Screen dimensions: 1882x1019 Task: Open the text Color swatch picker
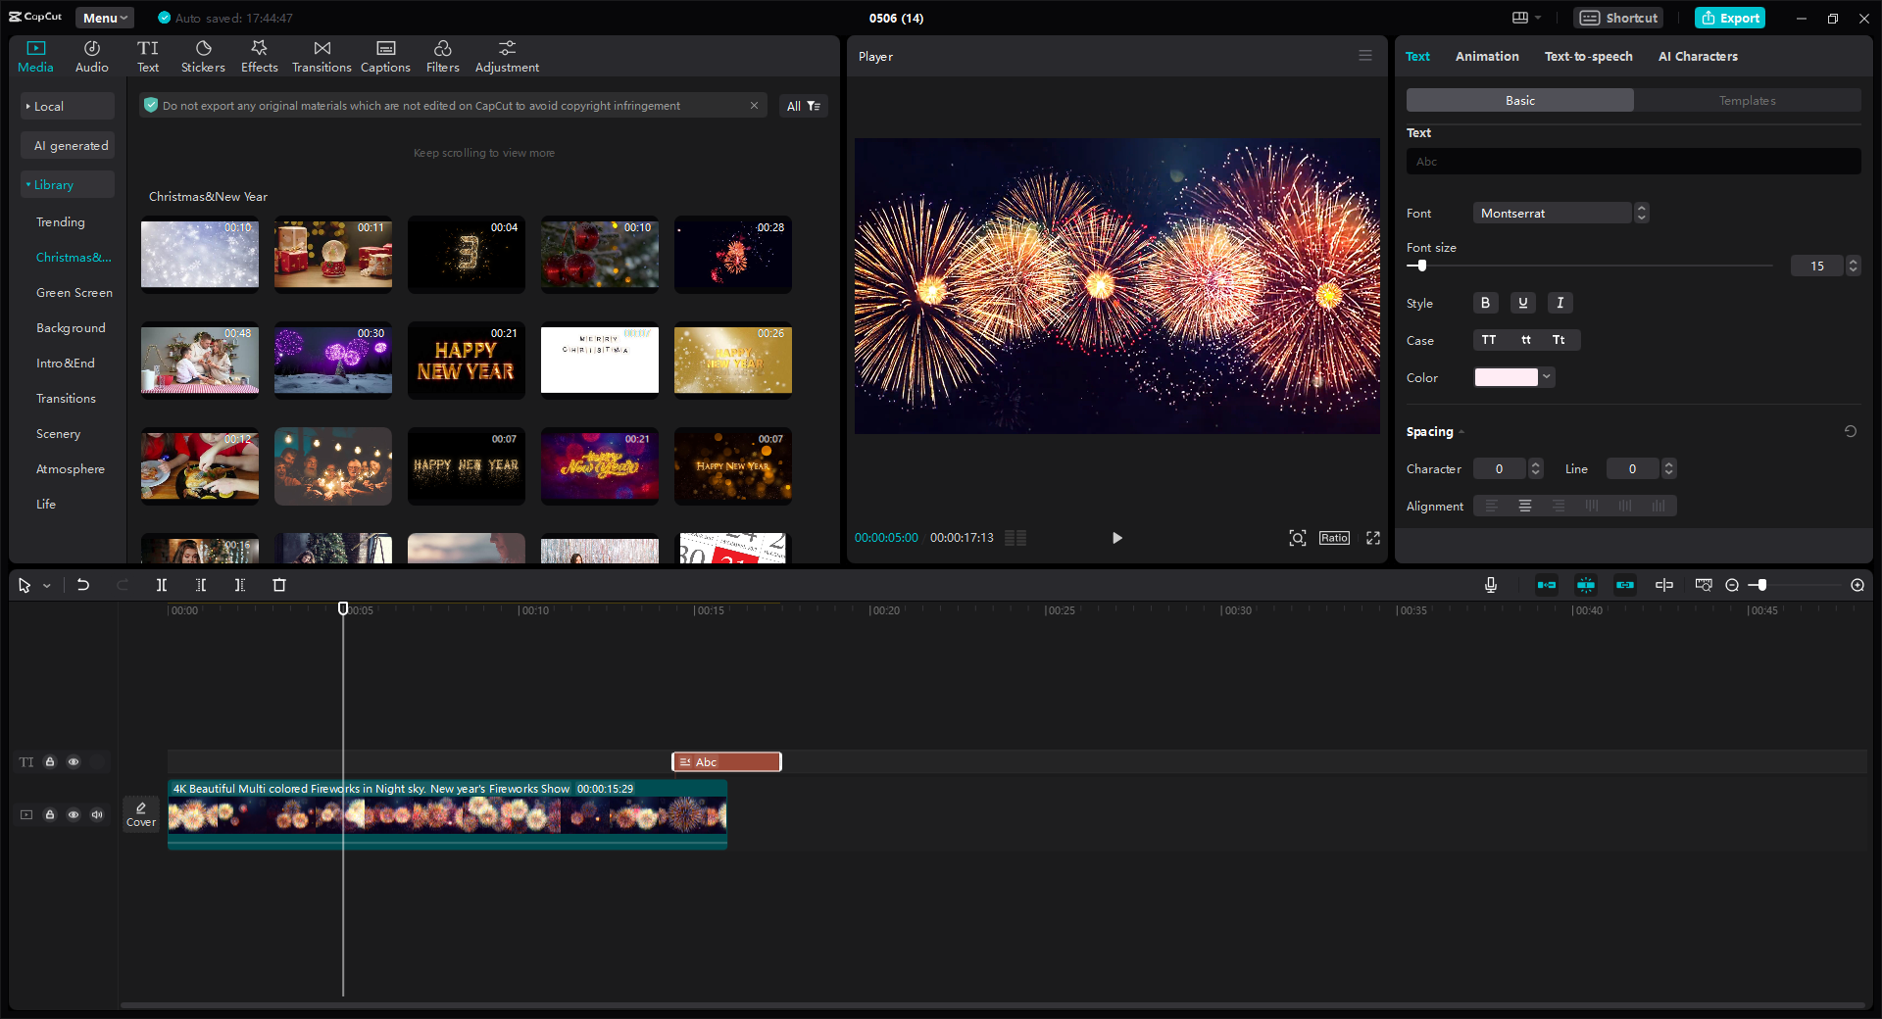pos(1505,377)
